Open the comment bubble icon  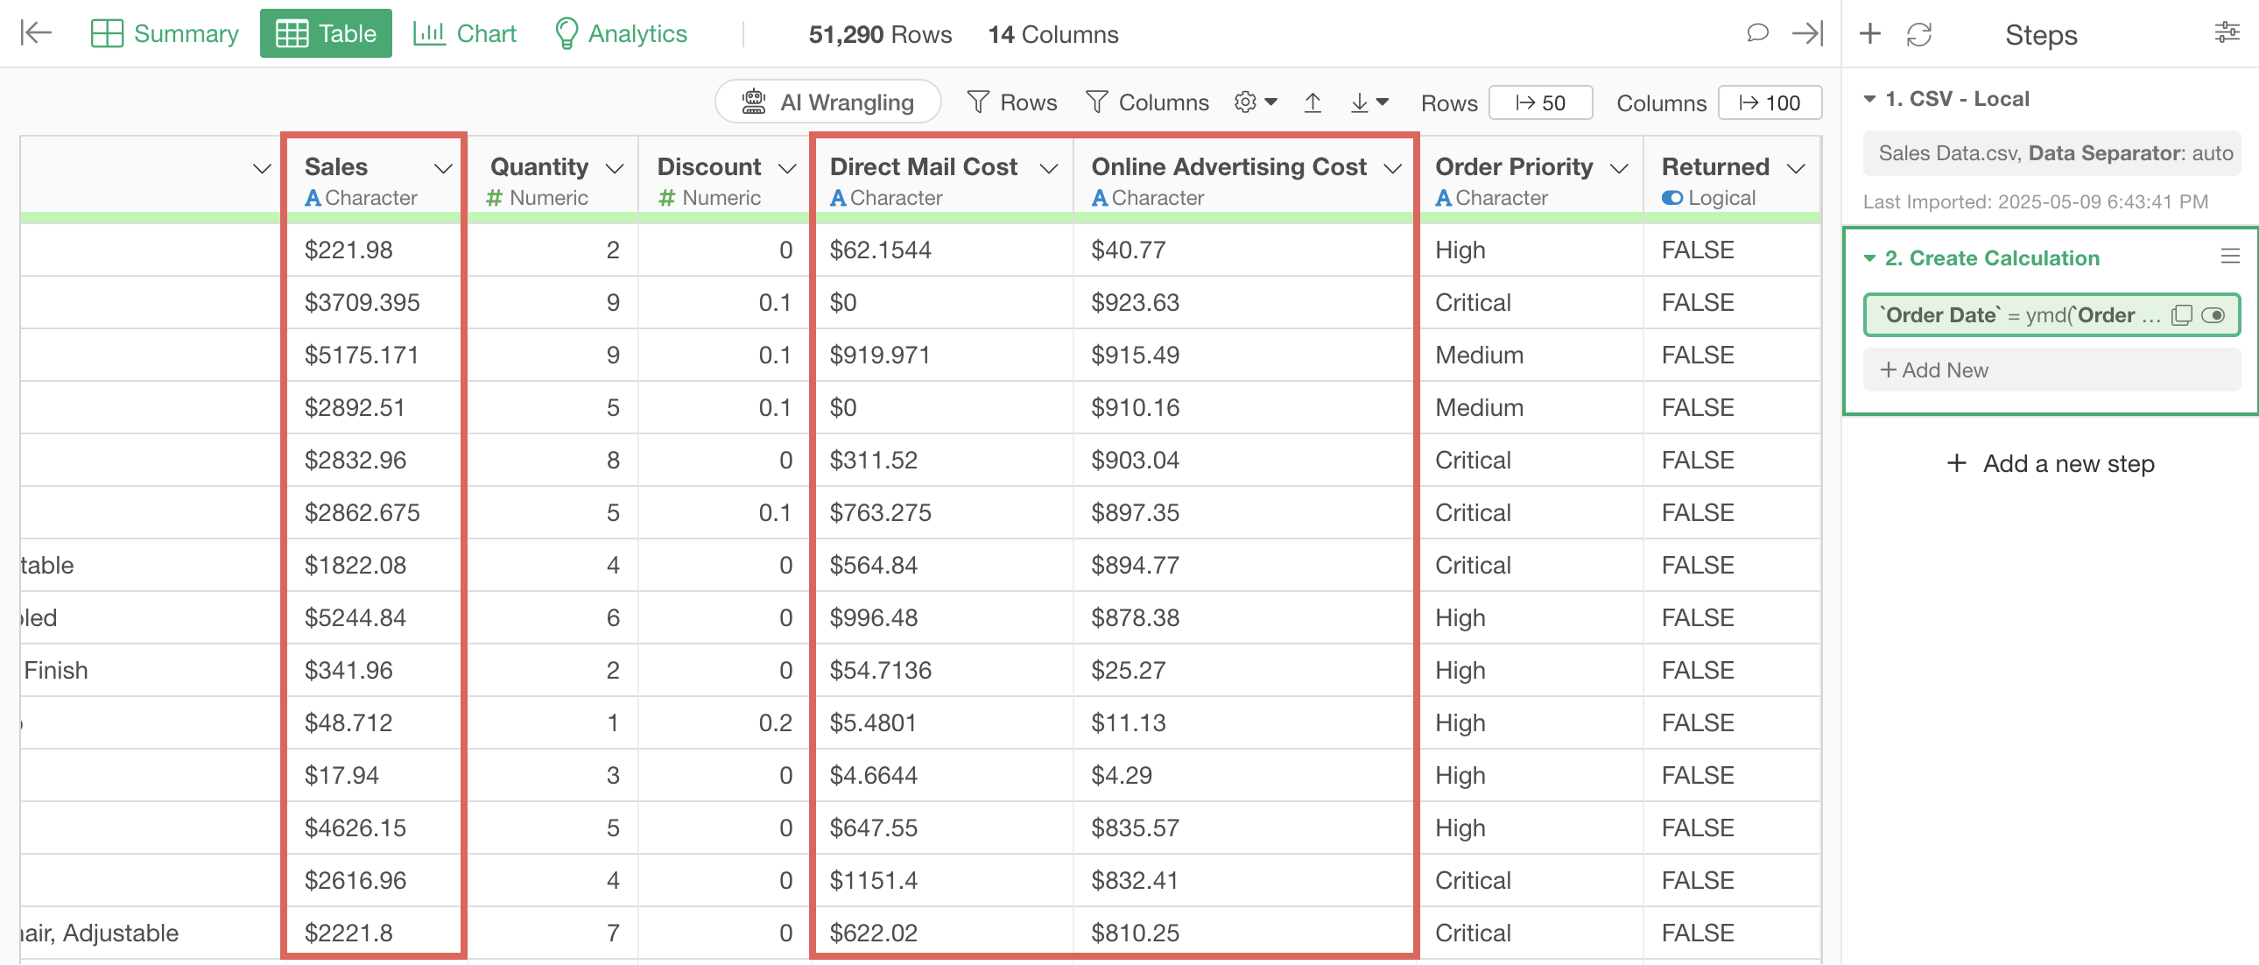[x=1756, y=33]
